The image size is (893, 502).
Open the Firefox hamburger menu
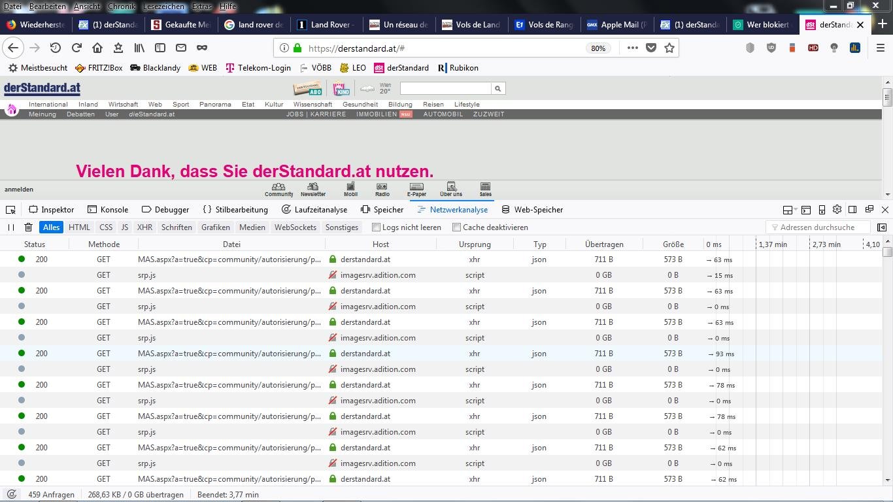point(880,48)
